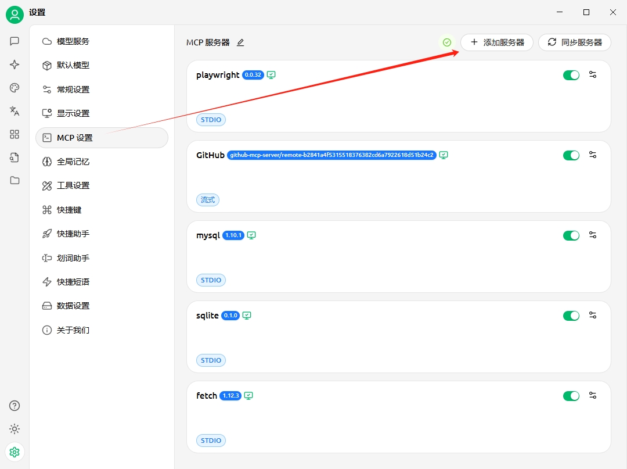Open 关于我们 page
This screenshot has width=627, height=469.
point(102,330)
